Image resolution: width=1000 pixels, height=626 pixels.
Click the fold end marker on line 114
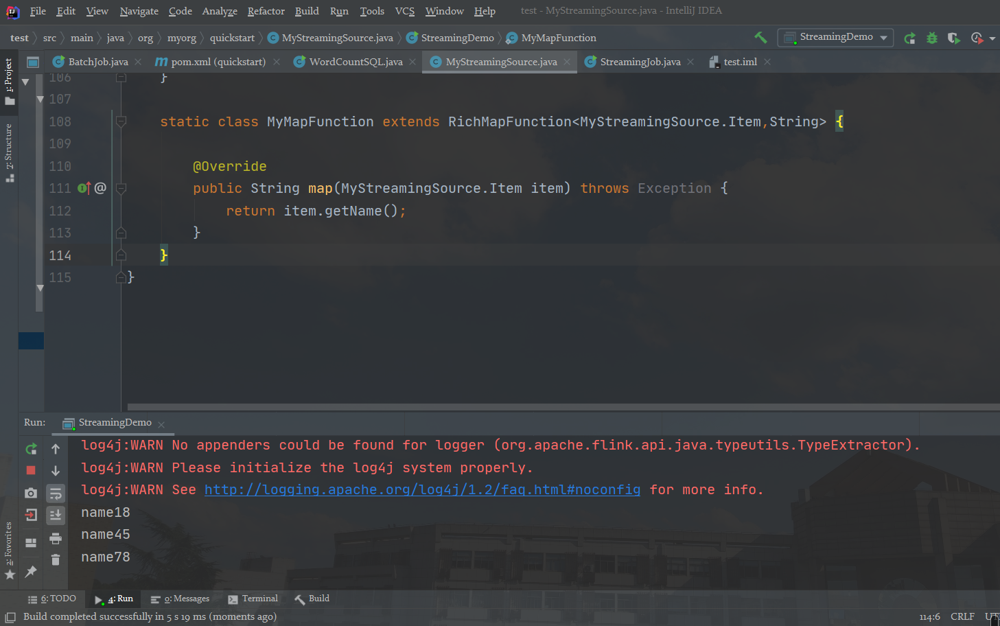121,255
